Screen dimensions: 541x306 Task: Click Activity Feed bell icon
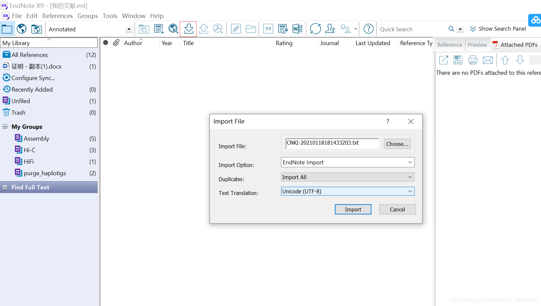[x=345, y=29]
